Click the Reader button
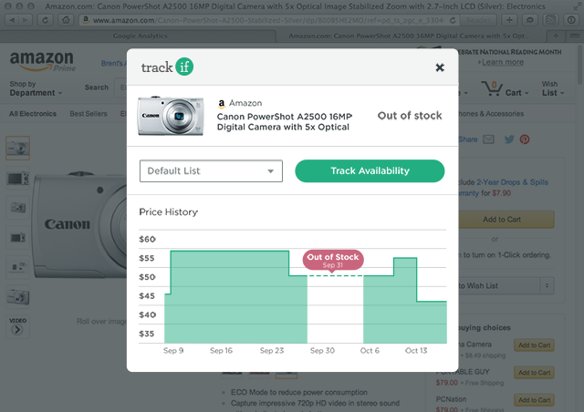The width and height of the screenshot is (584, 412). [478, 20]
